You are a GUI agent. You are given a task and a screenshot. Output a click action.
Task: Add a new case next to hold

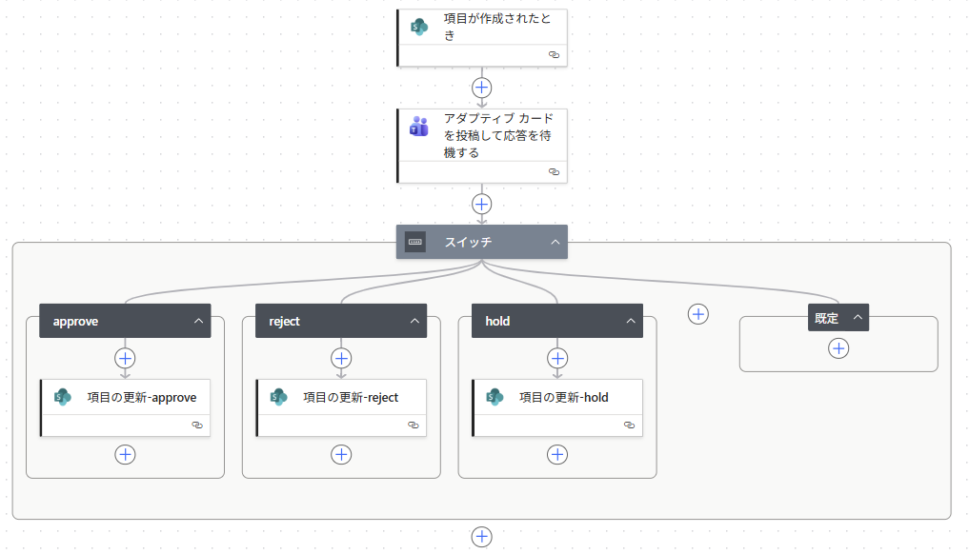click(x=698, y=314)
